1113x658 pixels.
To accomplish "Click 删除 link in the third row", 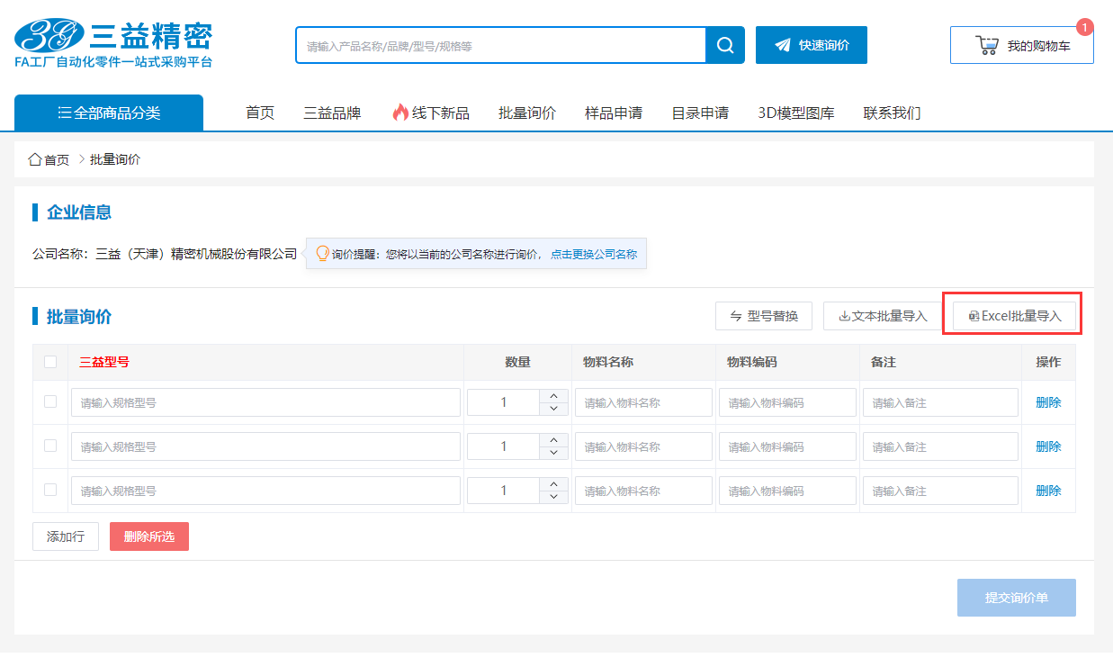I will click(1048, 491).
